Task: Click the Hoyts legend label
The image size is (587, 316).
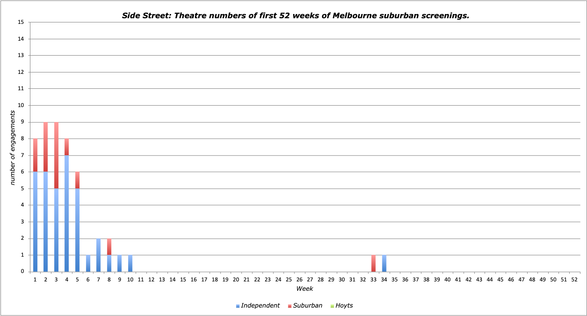Action: point(344,306)
